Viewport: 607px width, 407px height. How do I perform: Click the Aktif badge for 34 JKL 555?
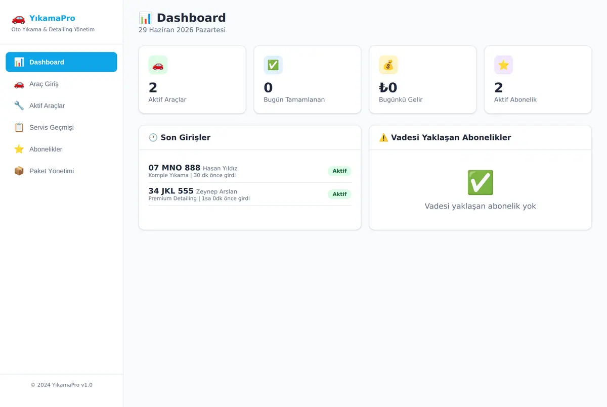(x=339, y=194)
